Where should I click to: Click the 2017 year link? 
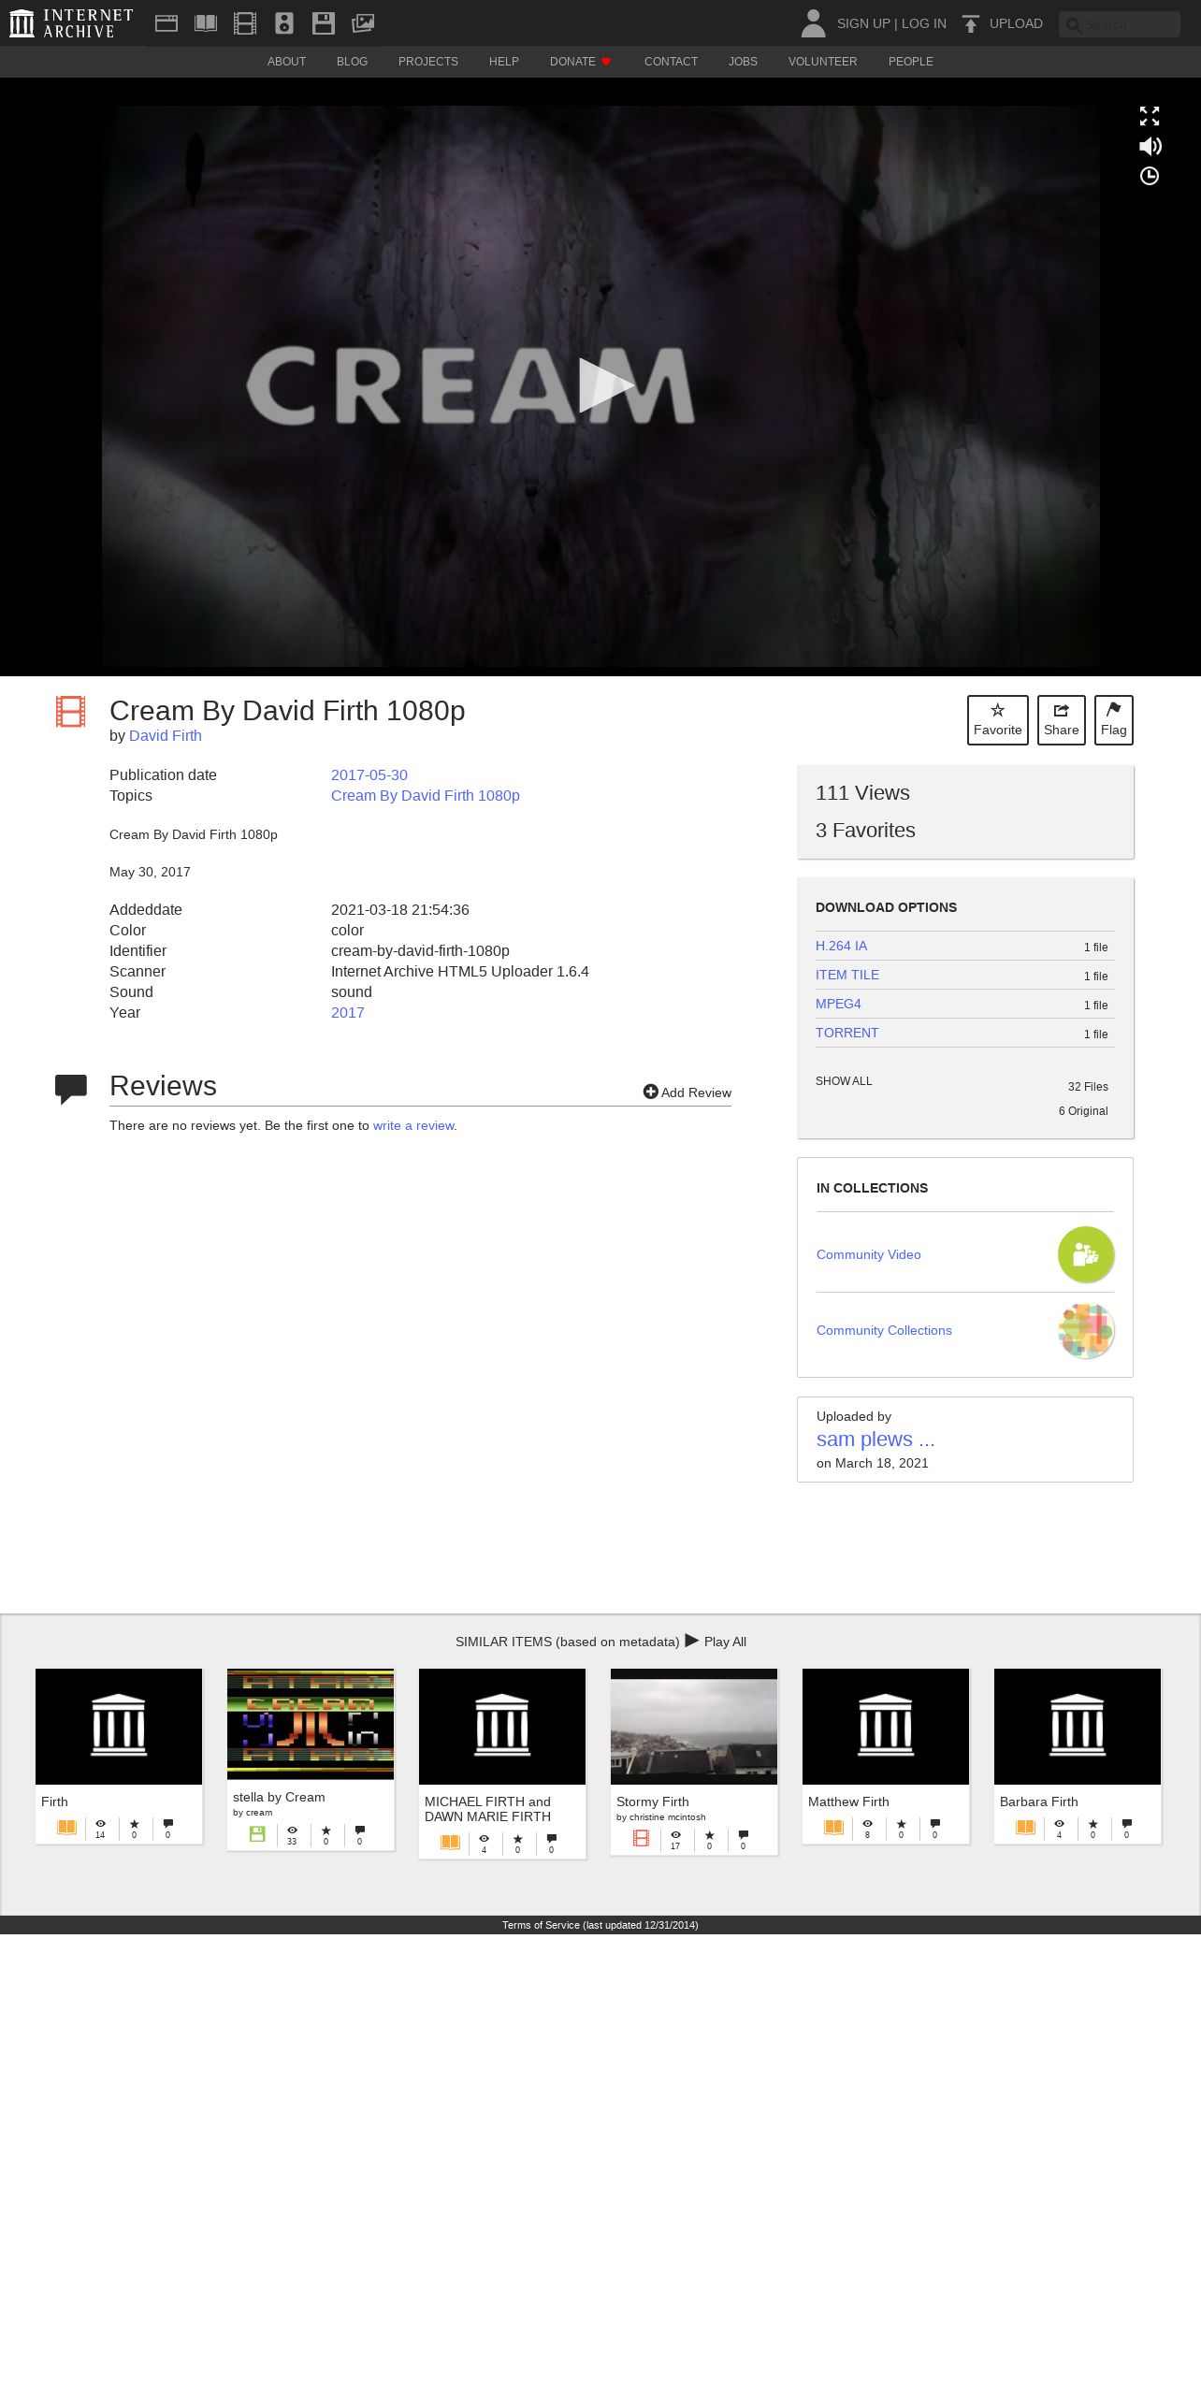click(348, 1012)
